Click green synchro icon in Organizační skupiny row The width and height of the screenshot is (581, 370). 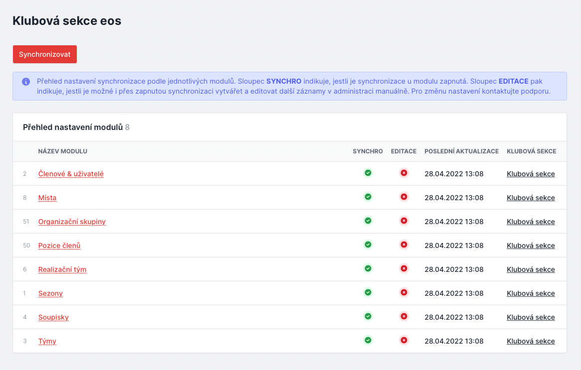pos(368,221)
